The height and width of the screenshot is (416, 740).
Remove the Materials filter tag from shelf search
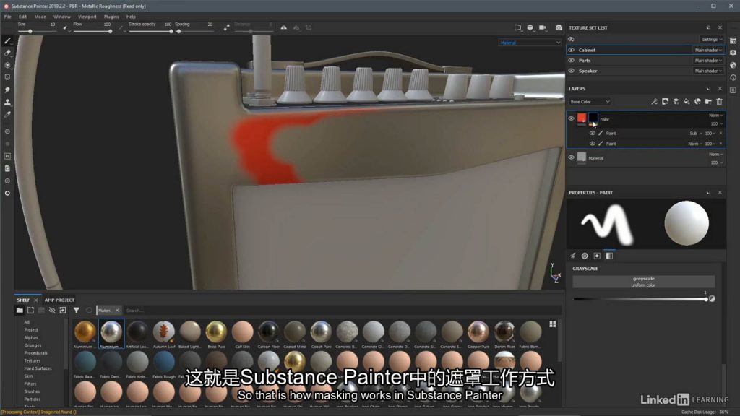click(x=117, y=311)
